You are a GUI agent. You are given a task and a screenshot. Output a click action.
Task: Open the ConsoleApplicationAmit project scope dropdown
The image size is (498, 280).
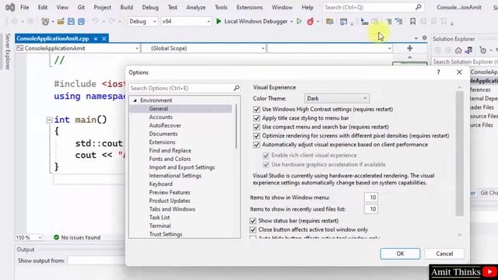[78, 48]
